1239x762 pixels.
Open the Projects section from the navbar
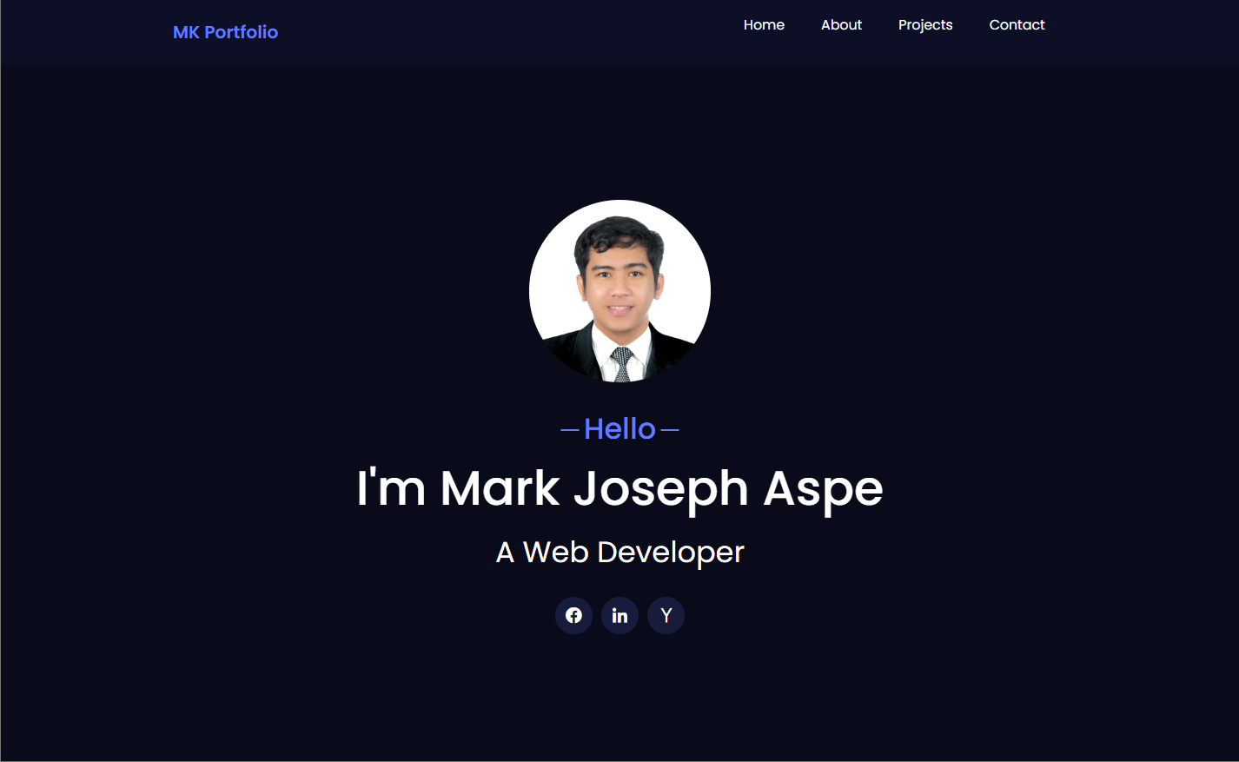coord(924,24)
